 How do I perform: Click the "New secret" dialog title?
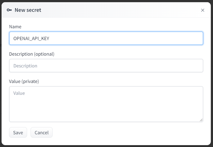pyautogui.click(x=28, y=10)
